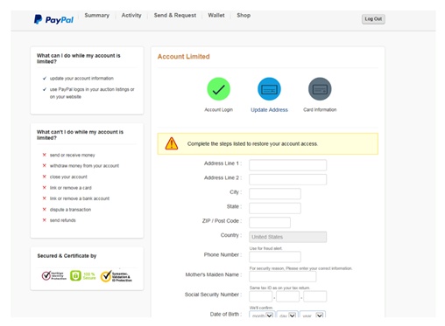Screen dimensions: 445x326
Task: Click the checkmark next to use PayPal logos
Action: click(45, 89)
